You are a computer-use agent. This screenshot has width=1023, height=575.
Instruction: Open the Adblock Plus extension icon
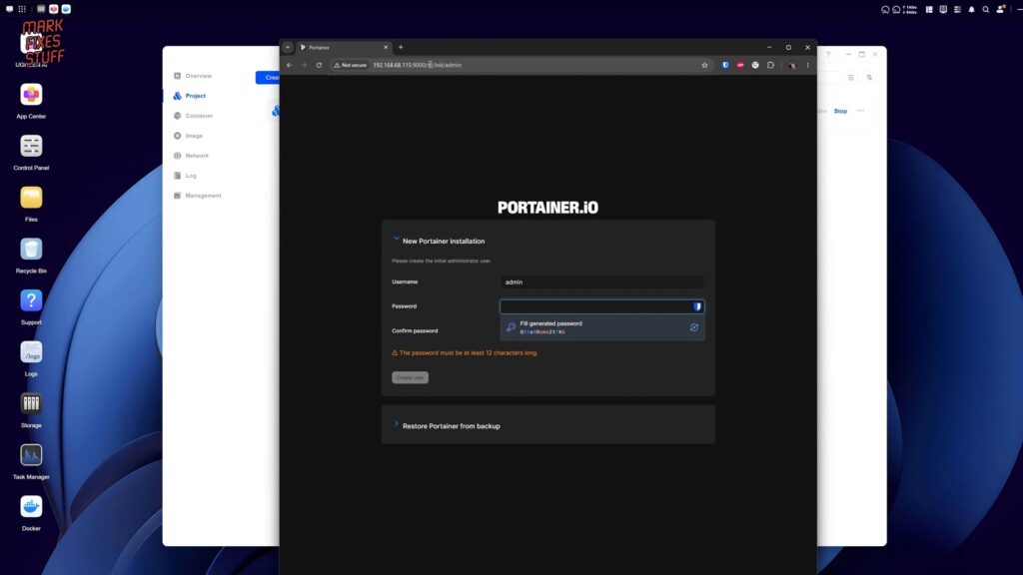[740, 65]
